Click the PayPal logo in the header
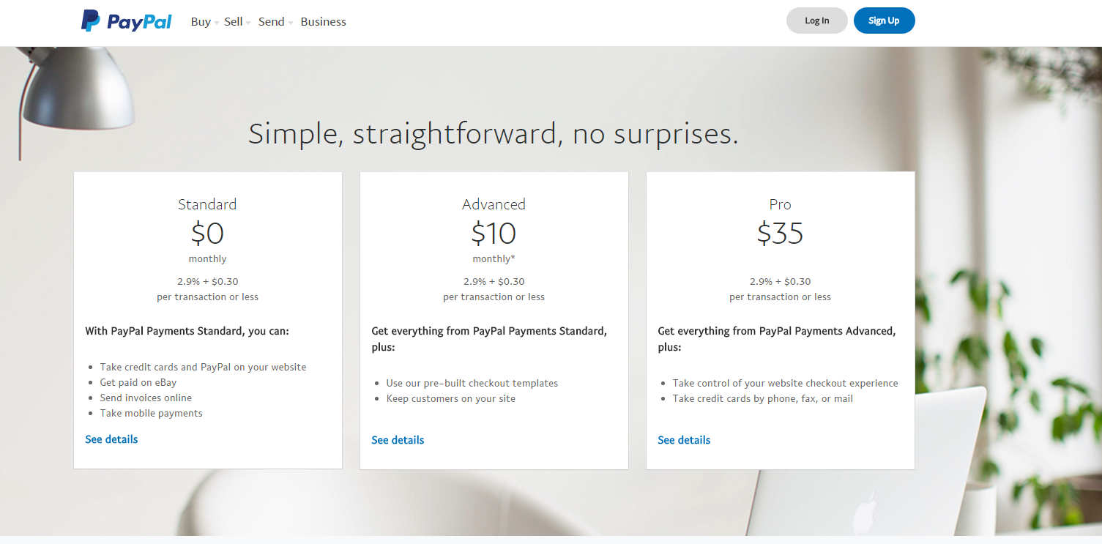1102x544 pixels. pyautogui.click(x=125, y=21)
